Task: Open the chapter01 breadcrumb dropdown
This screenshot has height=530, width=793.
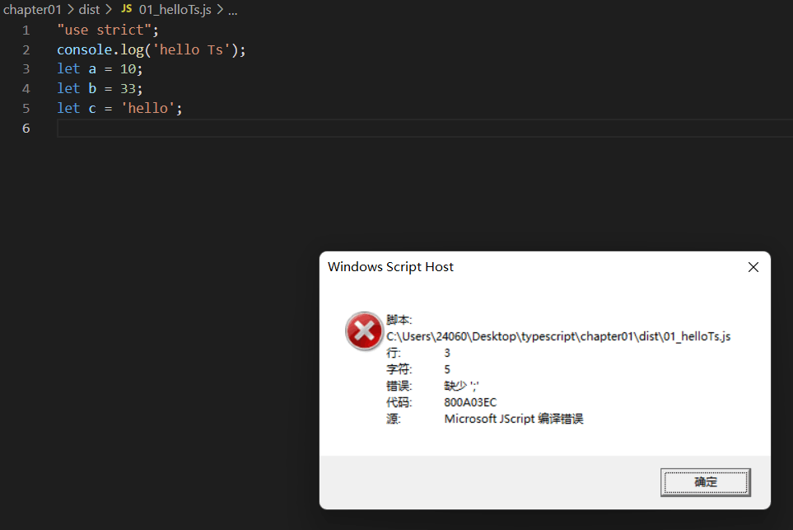Action: tap(33, 10)
